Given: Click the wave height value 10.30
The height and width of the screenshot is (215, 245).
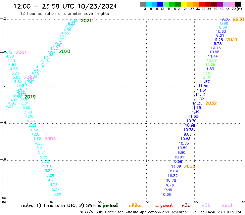Looking at the screenshot, I should [174, 171].
